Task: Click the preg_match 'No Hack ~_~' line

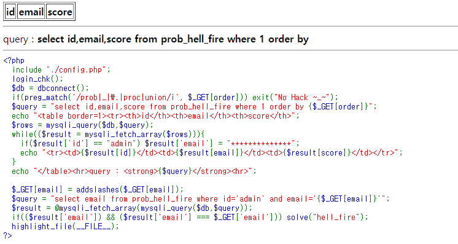Action: pos(175,98)
